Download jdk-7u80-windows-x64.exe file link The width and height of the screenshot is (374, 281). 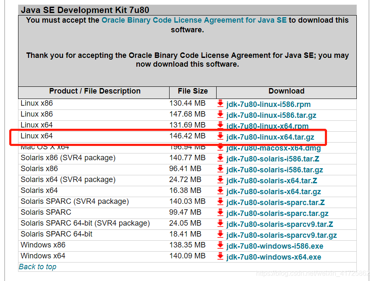(x=274, y=257)
